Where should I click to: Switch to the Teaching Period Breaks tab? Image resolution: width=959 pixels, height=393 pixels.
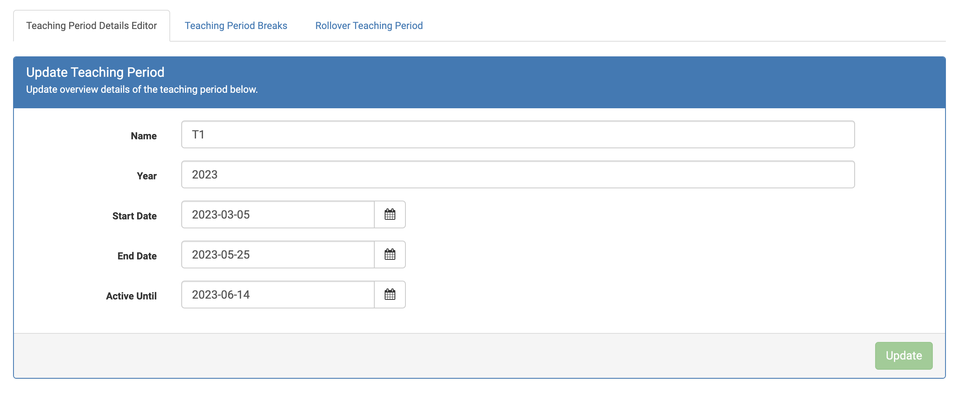click(236, 25)
